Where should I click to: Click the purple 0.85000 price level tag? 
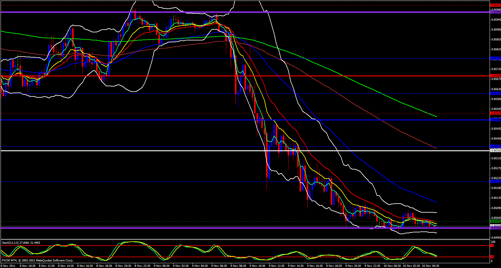[495, 228]
